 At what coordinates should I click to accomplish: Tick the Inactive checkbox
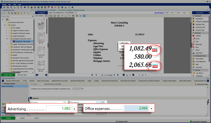31,84
